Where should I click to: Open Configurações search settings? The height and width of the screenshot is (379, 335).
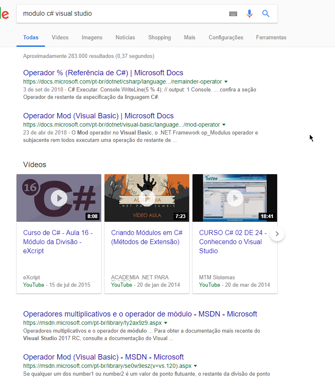[x=226, y=38]
